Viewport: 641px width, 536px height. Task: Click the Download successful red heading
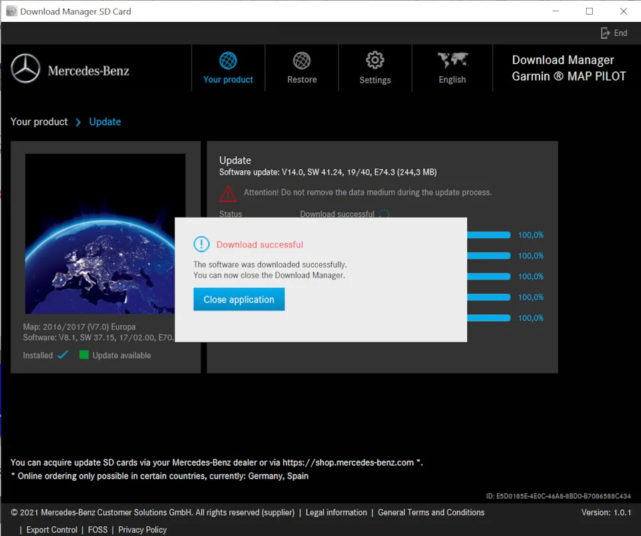click(260, 245)
